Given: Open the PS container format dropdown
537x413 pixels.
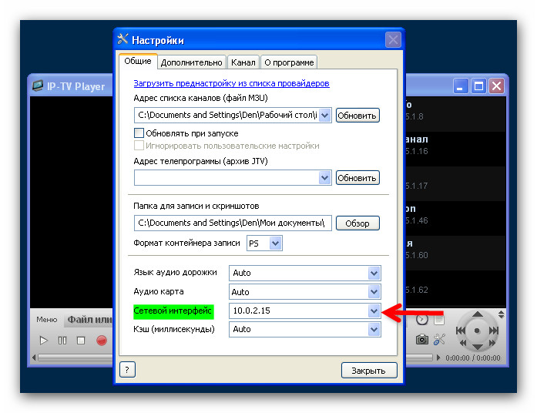Looking at the screenshot, I should pos(275,243).
